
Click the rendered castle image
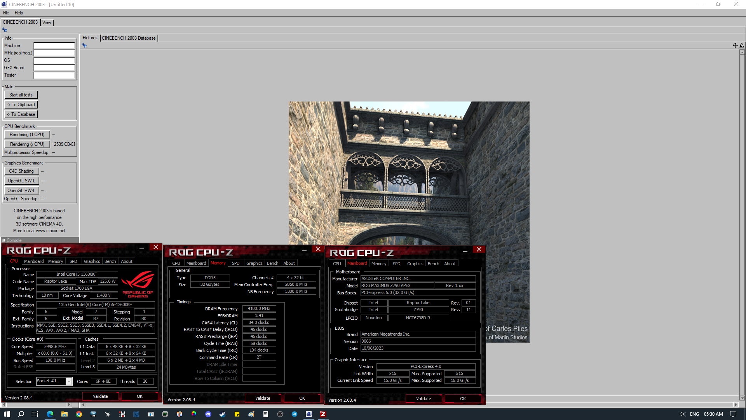(409, 222)
